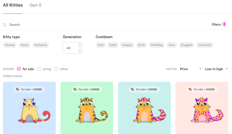Open the orange striped tabby kitty
Viewport: 232px width, 134px height.
click(87, 108)
